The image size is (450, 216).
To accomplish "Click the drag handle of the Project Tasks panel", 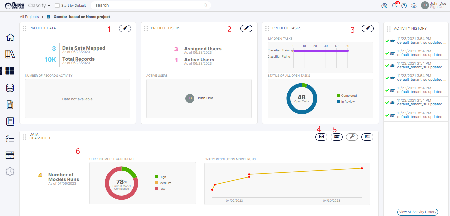I will 267,29.
